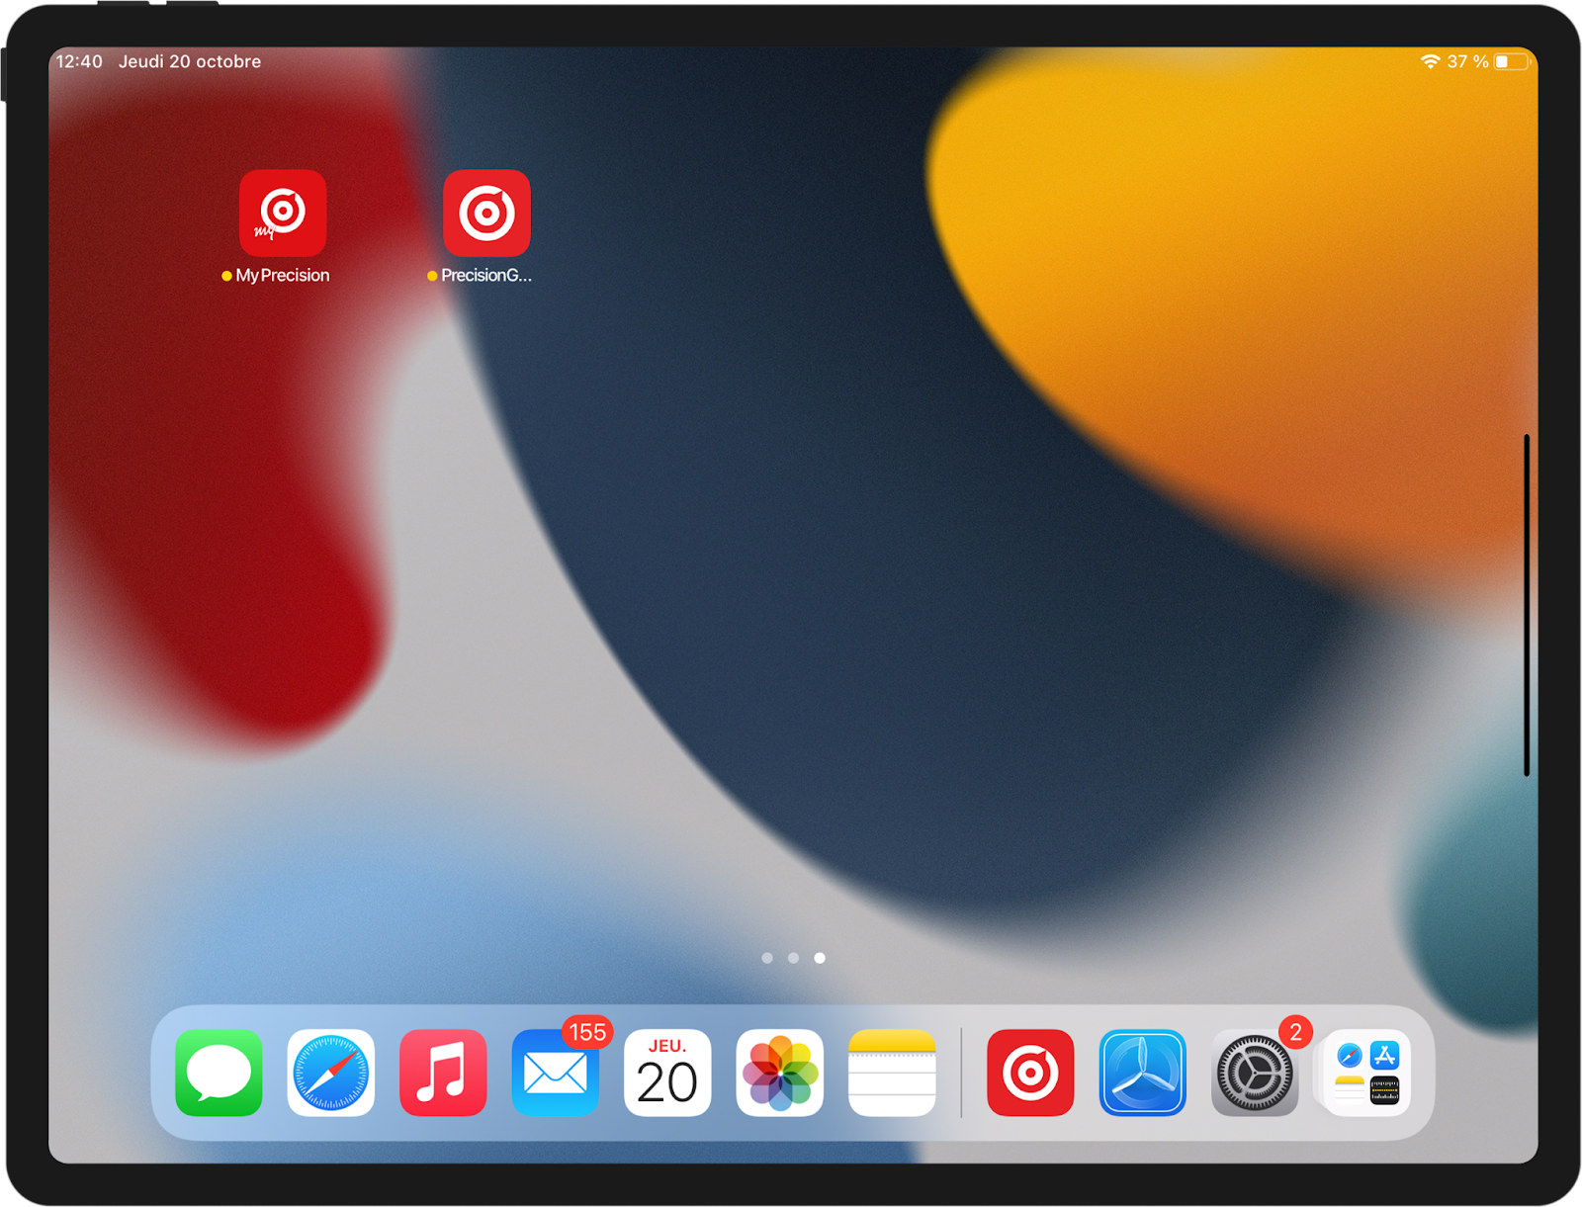Tap the "PrecisionG..." app label
1582x1207 pixels.
pos(486,276)
